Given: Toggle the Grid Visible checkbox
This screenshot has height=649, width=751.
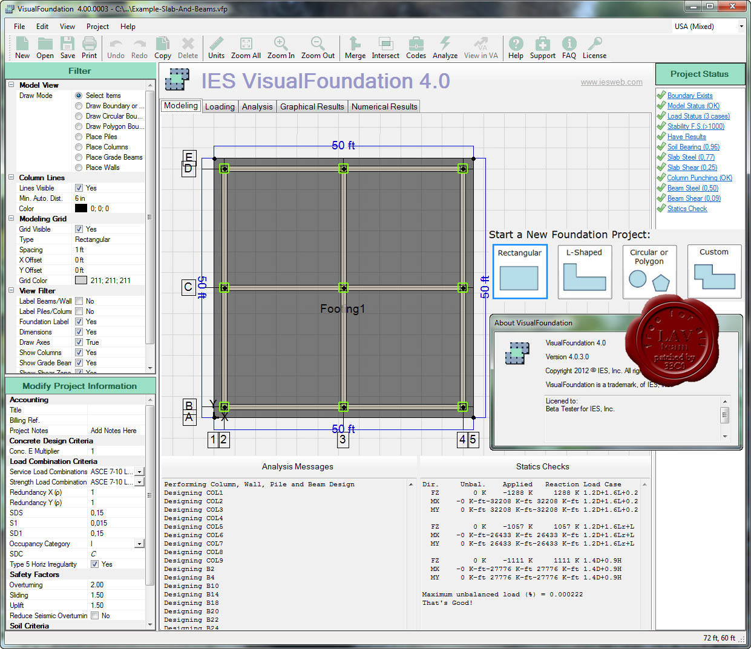Looking at the screenshot, I should (79, 229).
